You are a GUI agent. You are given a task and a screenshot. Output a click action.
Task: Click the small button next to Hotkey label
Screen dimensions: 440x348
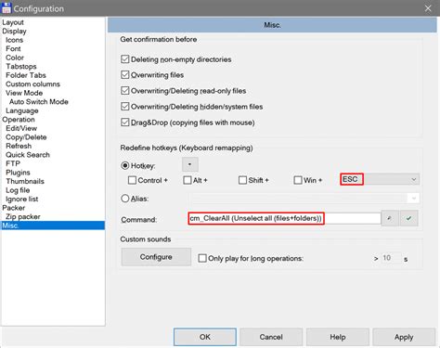[190, 164]
